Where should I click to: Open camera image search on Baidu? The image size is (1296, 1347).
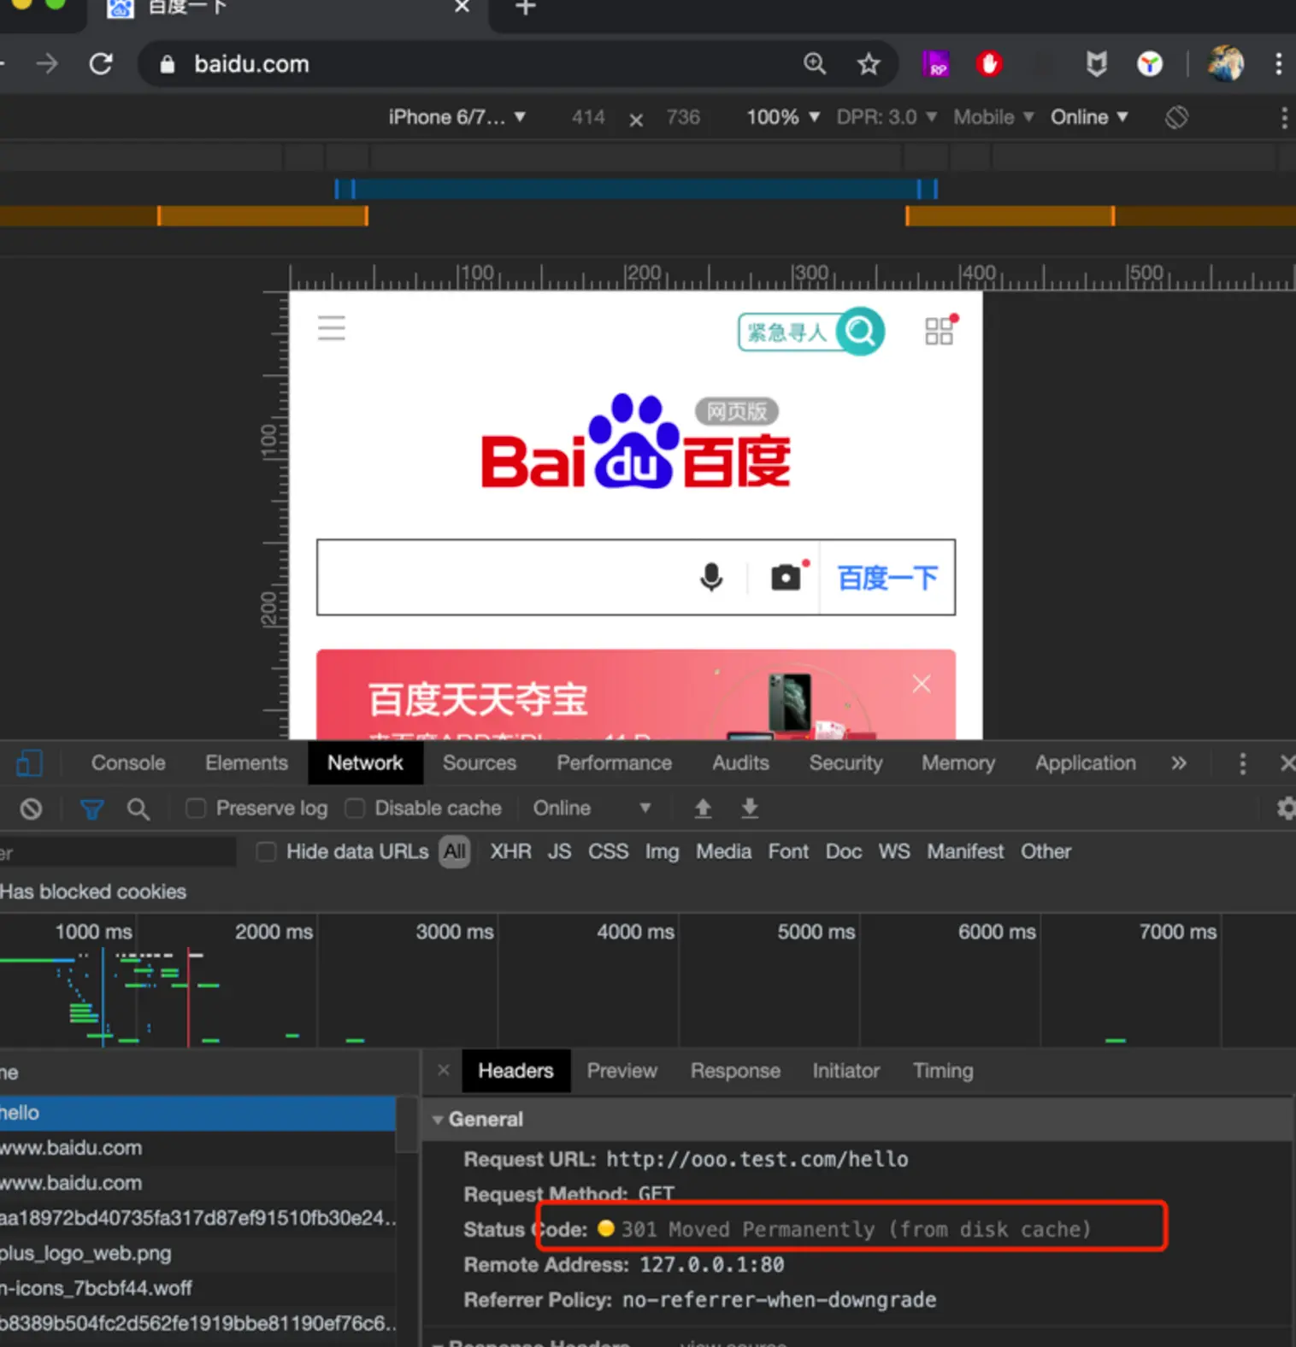tap(786, 577)
